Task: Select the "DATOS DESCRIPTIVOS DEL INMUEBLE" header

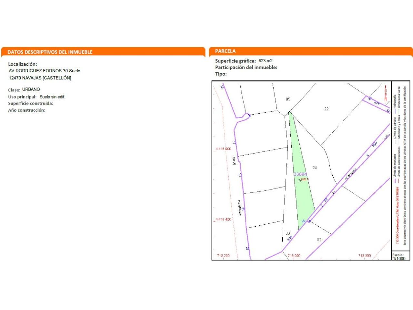Action: tap(50, 52)
